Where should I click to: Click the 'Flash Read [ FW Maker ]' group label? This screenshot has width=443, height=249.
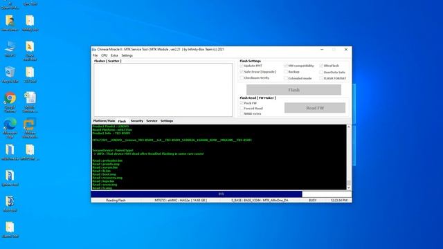point(257,98)
